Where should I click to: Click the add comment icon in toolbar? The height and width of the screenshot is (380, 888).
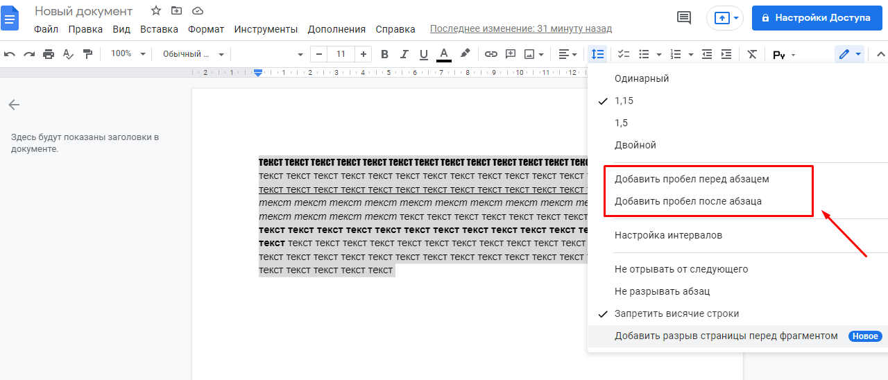coord(511,54)
